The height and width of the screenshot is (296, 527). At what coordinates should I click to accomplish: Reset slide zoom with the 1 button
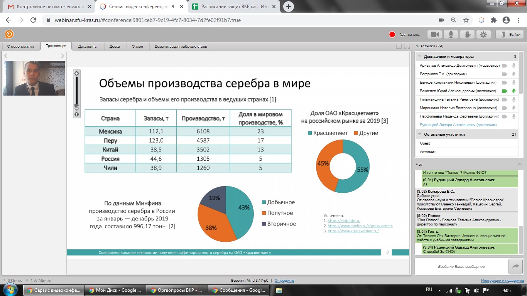76,114
